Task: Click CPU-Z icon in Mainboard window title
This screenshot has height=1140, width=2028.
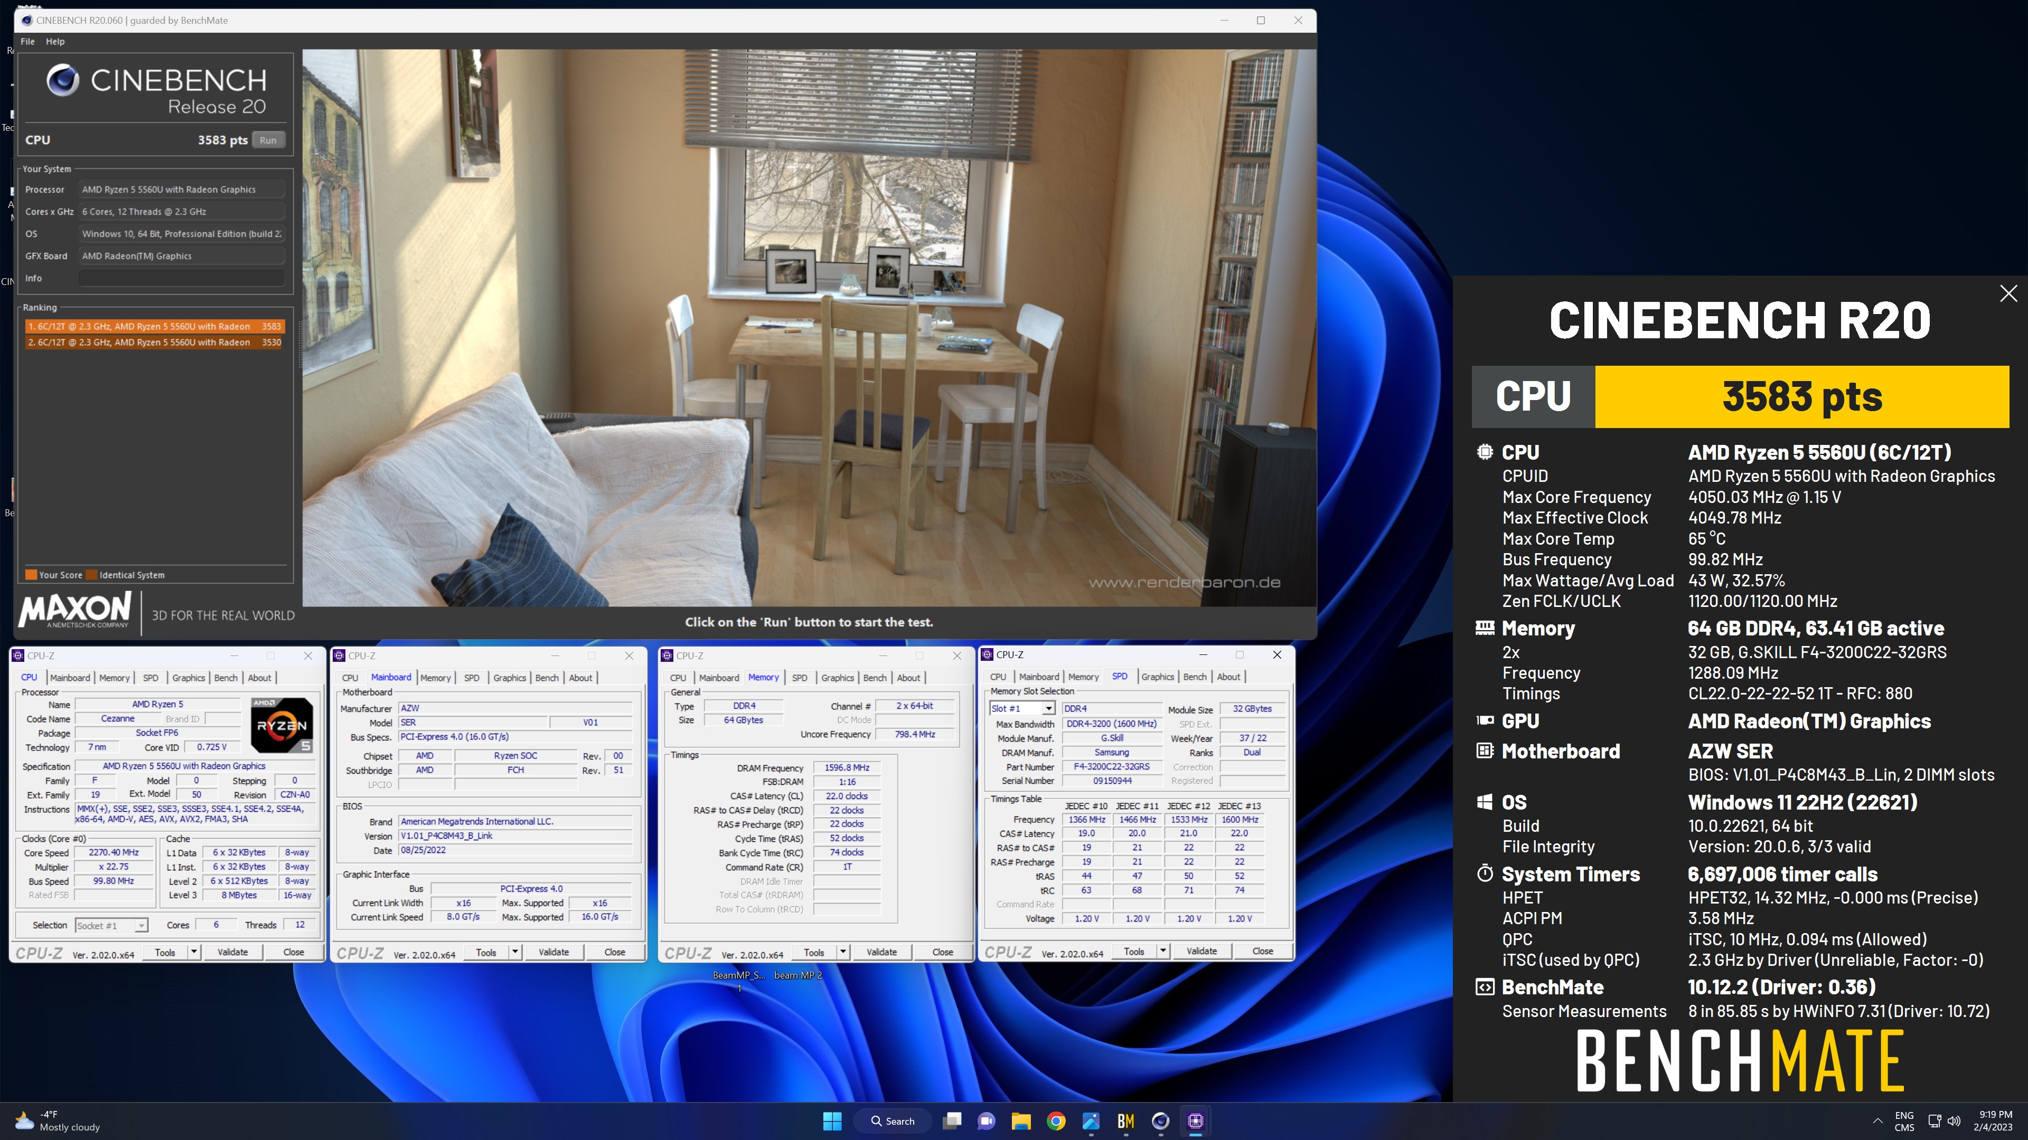Action: click(339, 655)
